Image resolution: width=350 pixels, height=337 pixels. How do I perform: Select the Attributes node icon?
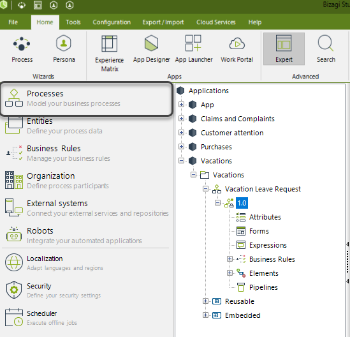point(241,217)
